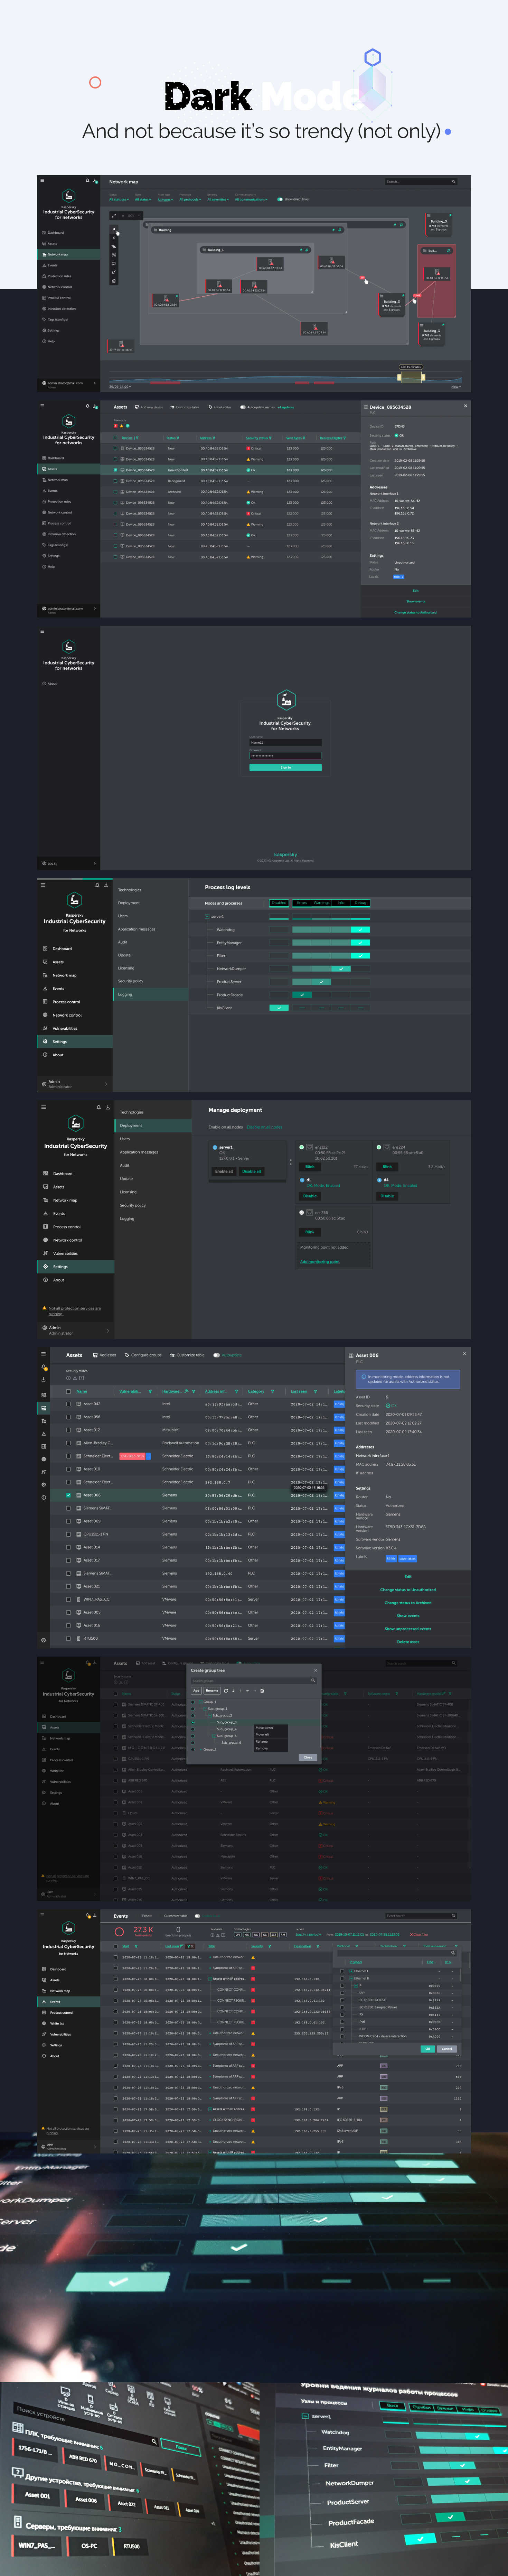Click Process control icon in Manage deployment sidebar
The image size is (508, 2576).
click(46, 1227)
